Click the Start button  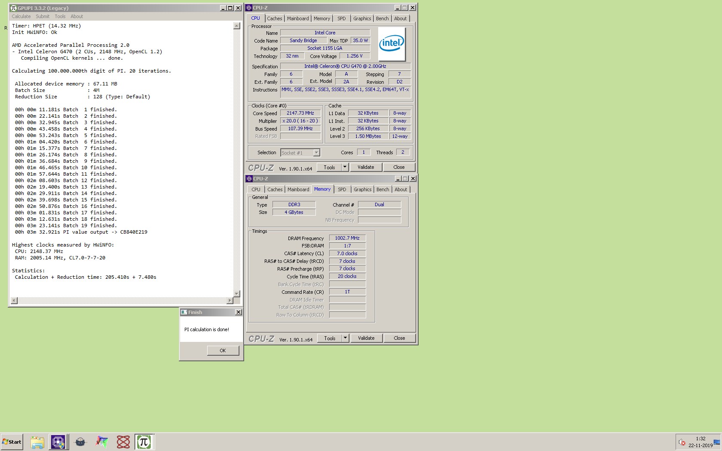point(12,442)
